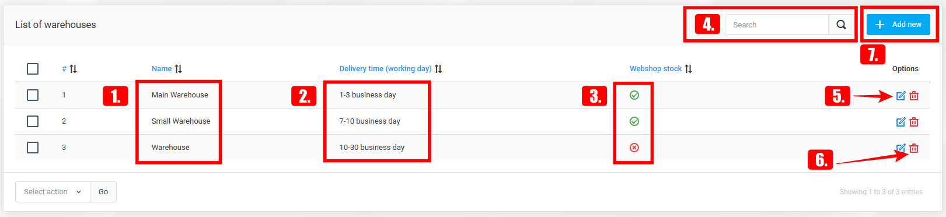The image size is (946, 217).
Task: Click the red webshop stock cross for Warehouse
Action: point(634,148)
